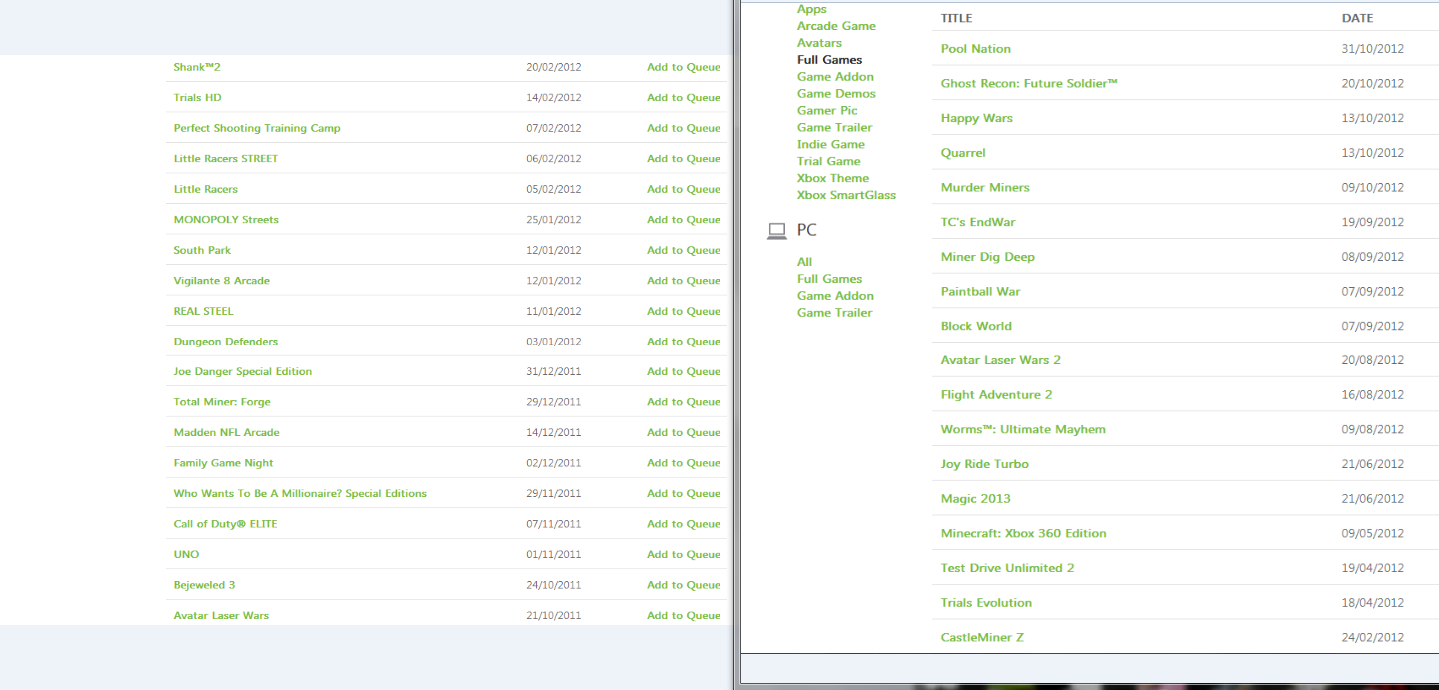This screenshot has height=690, width=1439.
Task: Select Xbox SmartGlass category
Action: click(846, 196)
